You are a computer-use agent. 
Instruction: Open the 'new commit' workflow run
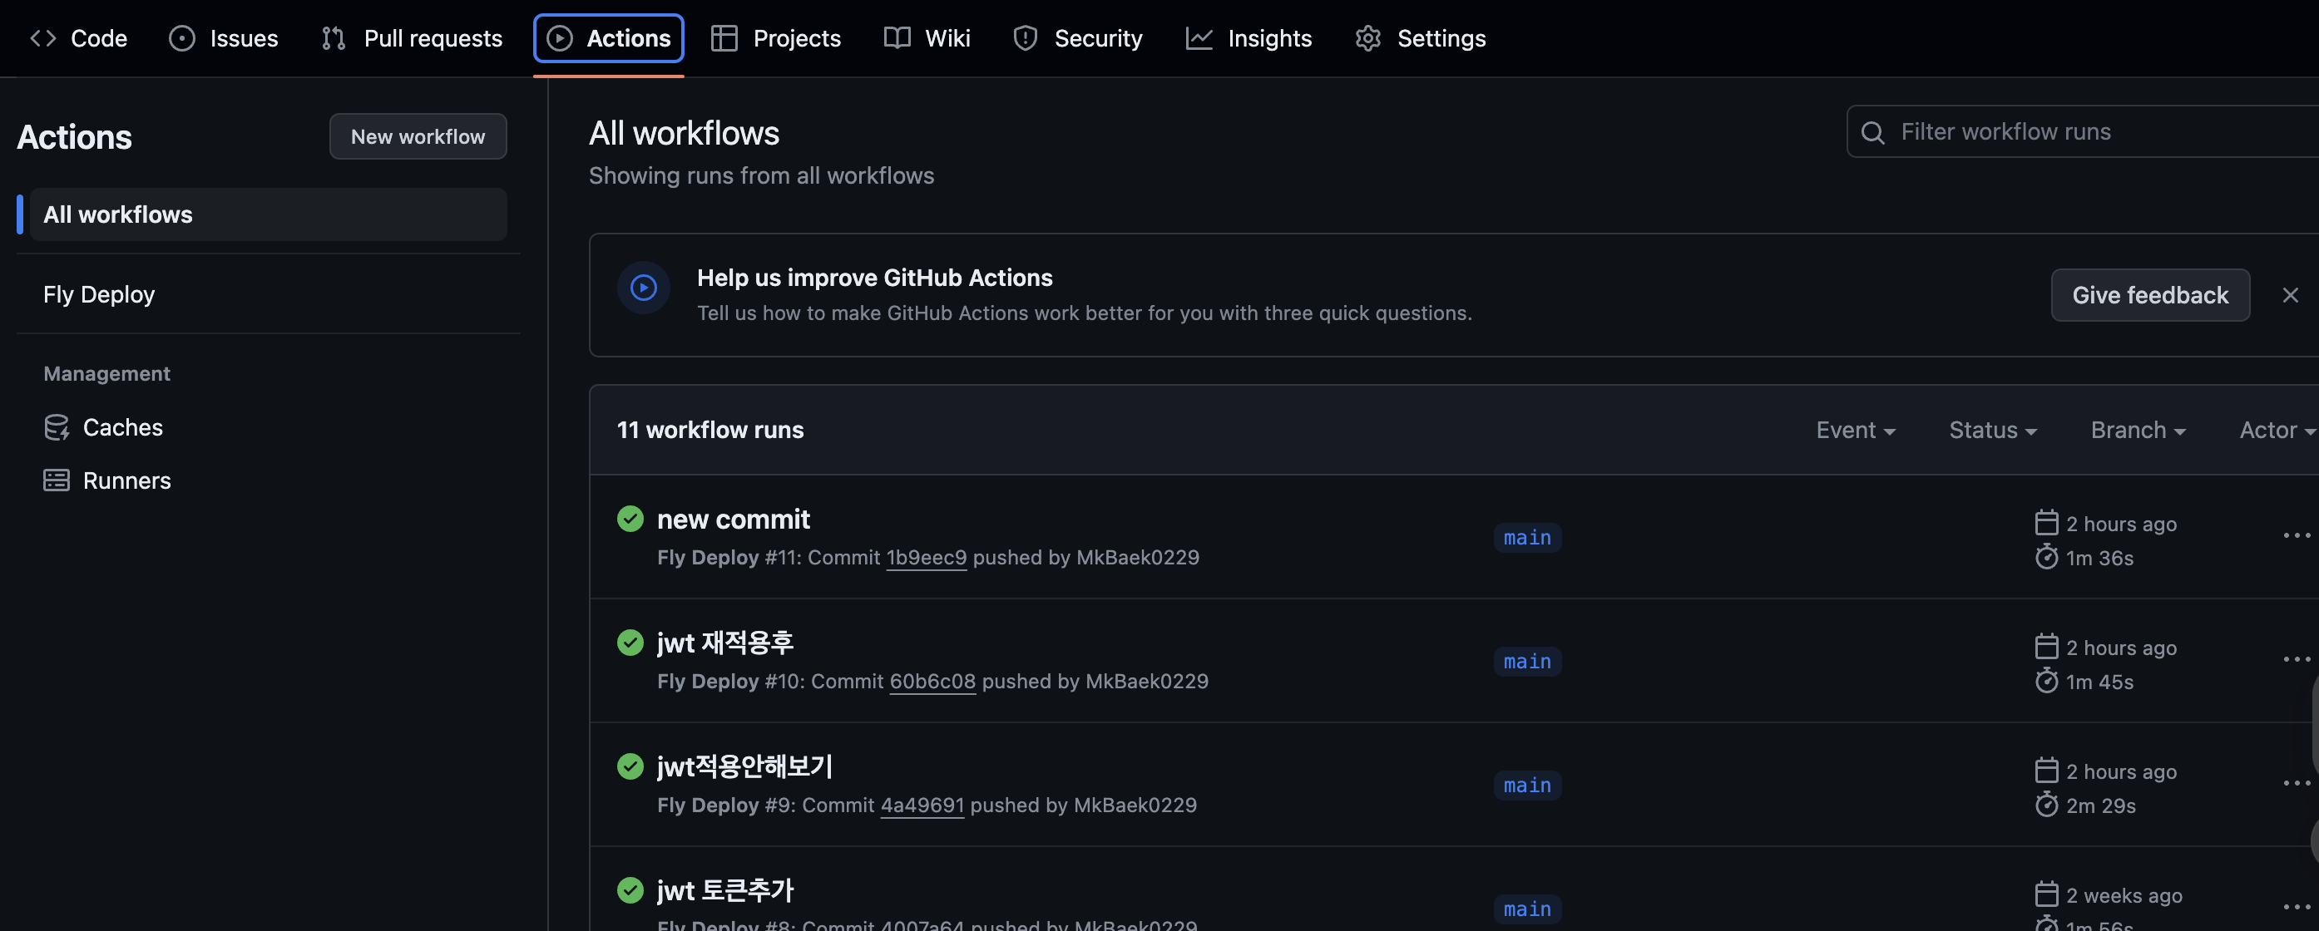click(x=734, y=519)
